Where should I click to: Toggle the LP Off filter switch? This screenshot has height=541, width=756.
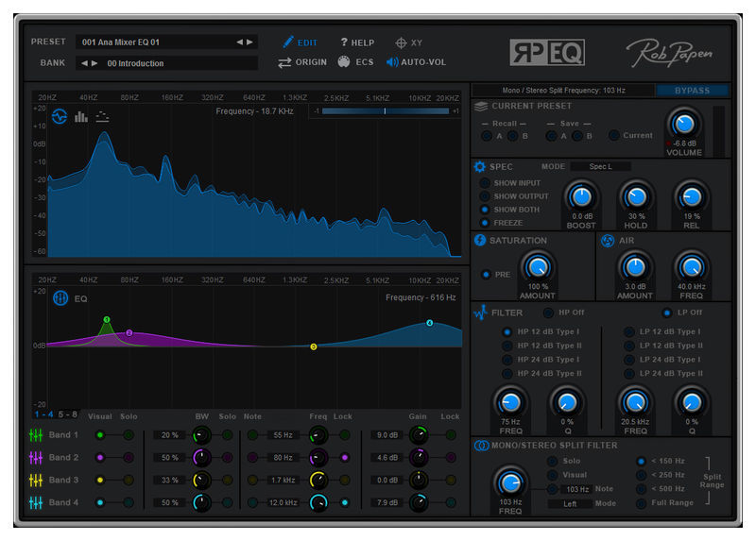pos(667,313)
